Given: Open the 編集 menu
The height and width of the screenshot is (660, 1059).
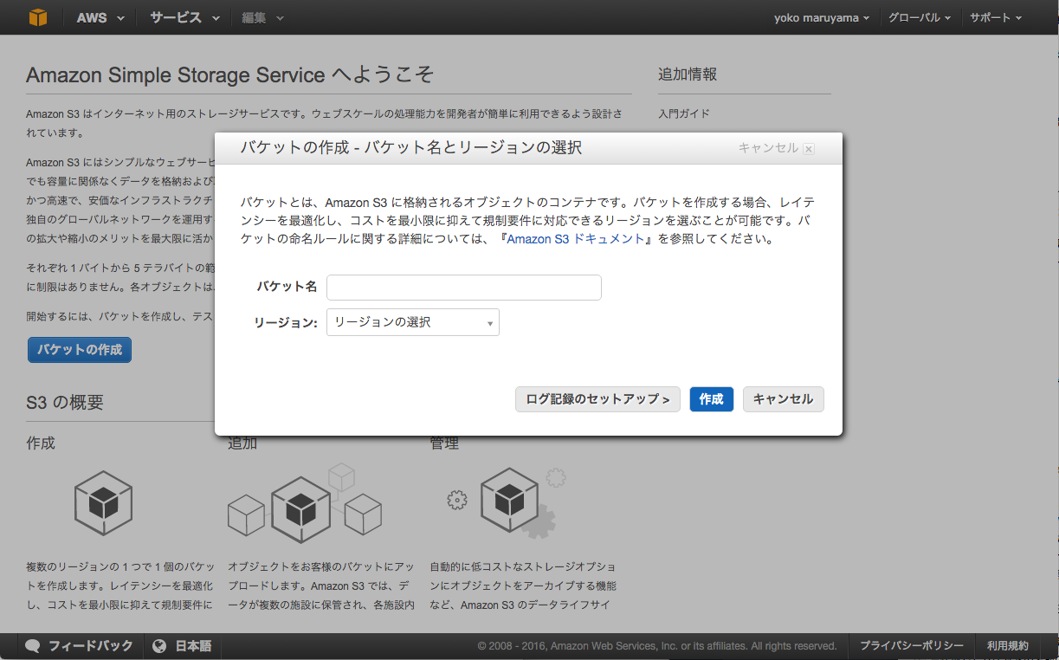Looking at the screenshot, I should pyautogui.click(x=262, y=17).
